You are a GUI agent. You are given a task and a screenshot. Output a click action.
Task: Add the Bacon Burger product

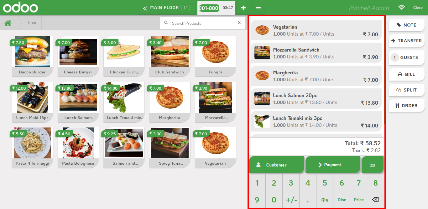(x=32, y=56)
